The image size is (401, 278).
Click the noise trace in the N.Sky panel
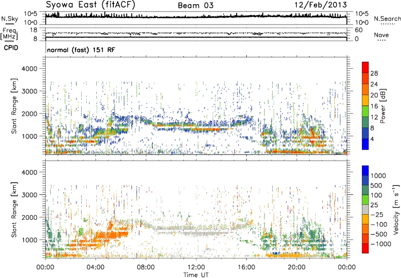[x=196, y=17]
